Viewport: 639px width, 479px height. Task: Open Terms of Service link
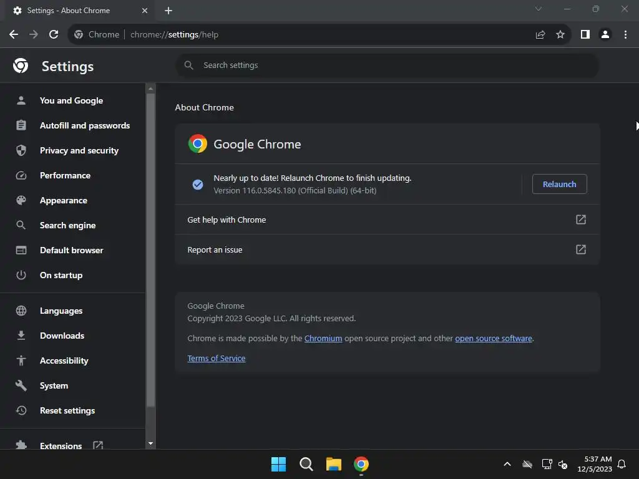tap(217, 359)
